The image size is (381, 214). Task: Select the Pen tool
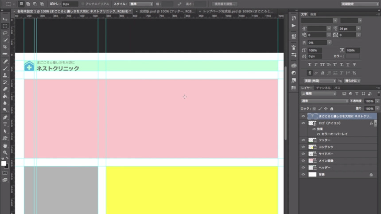tap(5, 117)
